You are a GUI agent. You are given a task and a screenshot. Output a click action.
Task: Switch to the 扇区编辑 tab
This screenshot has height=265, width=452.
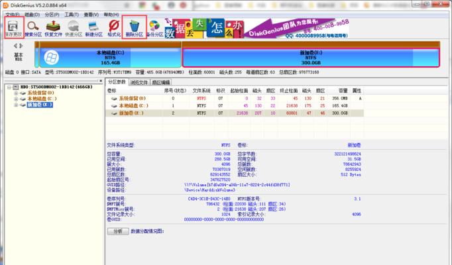[161, 82]
